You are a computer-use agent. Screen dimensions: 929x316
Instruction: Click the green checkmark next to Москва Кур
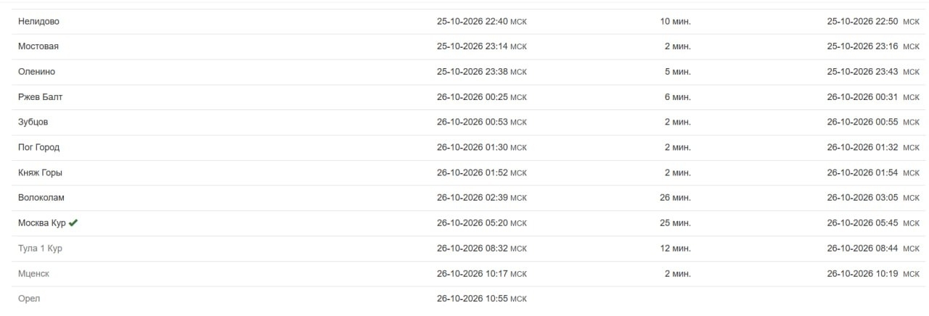[73, 223]
